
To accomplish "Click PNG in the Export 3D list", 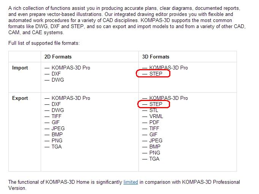I will [155, 153].
